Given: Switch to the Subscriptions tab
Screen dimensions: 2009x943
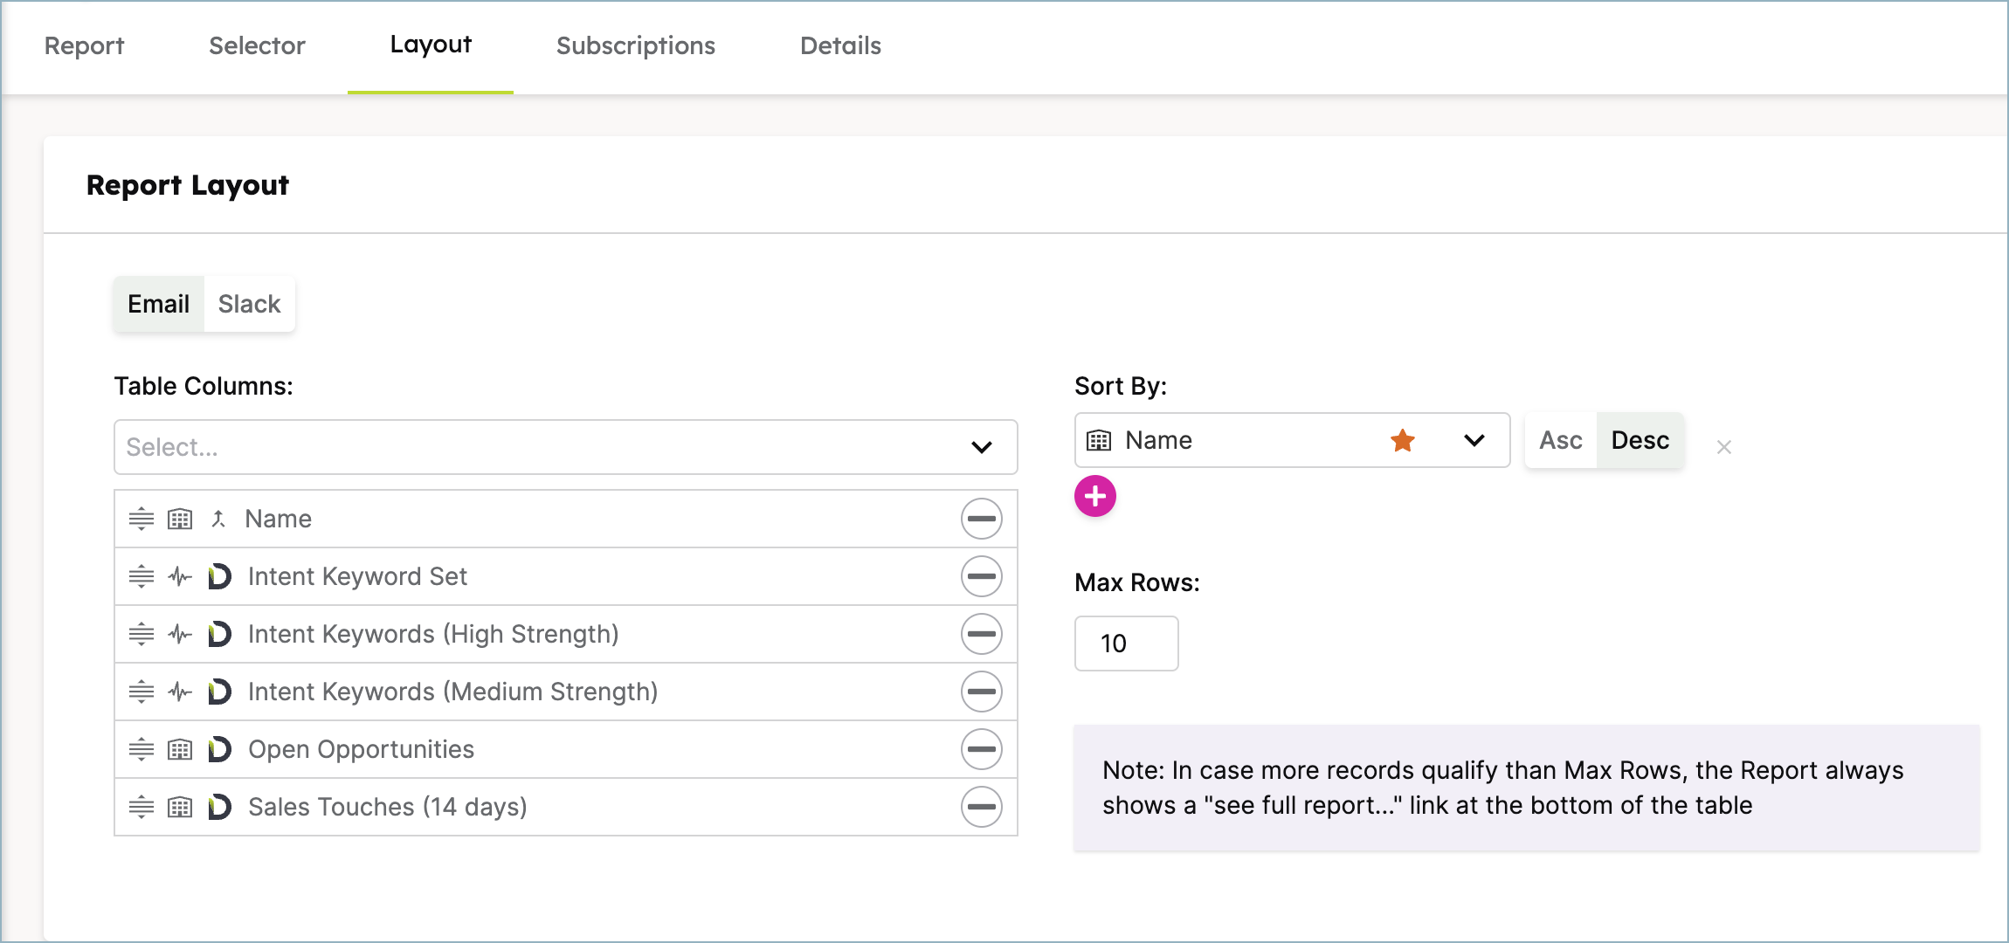Looking at the screenshot, I should point(635,45).
